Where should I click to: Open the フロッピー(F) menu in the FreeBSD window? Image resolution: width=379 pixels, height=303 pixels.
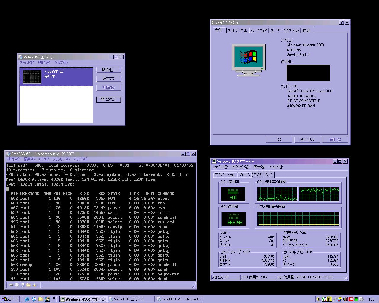click(x=61, y=159)
